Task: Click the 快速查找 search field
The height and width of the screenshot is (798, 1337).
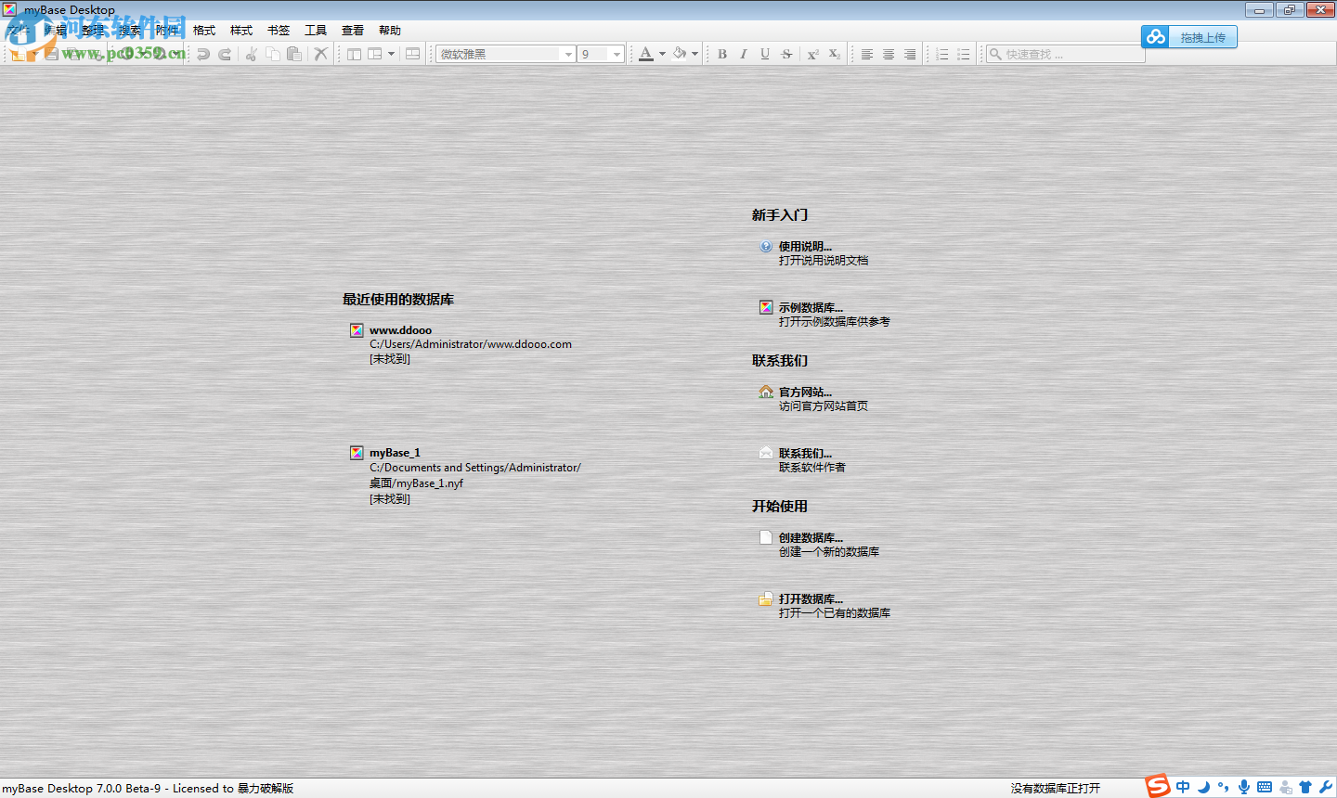Action: coord(1065,54)
